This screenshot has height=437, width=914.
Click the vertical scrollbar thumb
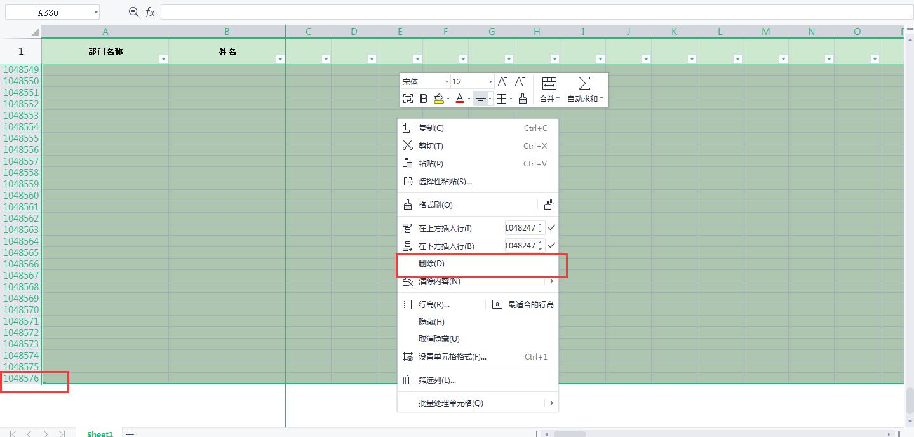910,400
